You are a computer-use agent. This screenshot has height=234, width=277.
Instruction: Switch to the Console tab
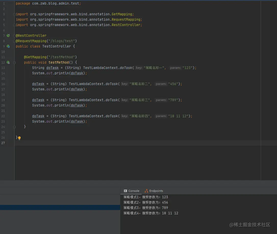(132, 191)
